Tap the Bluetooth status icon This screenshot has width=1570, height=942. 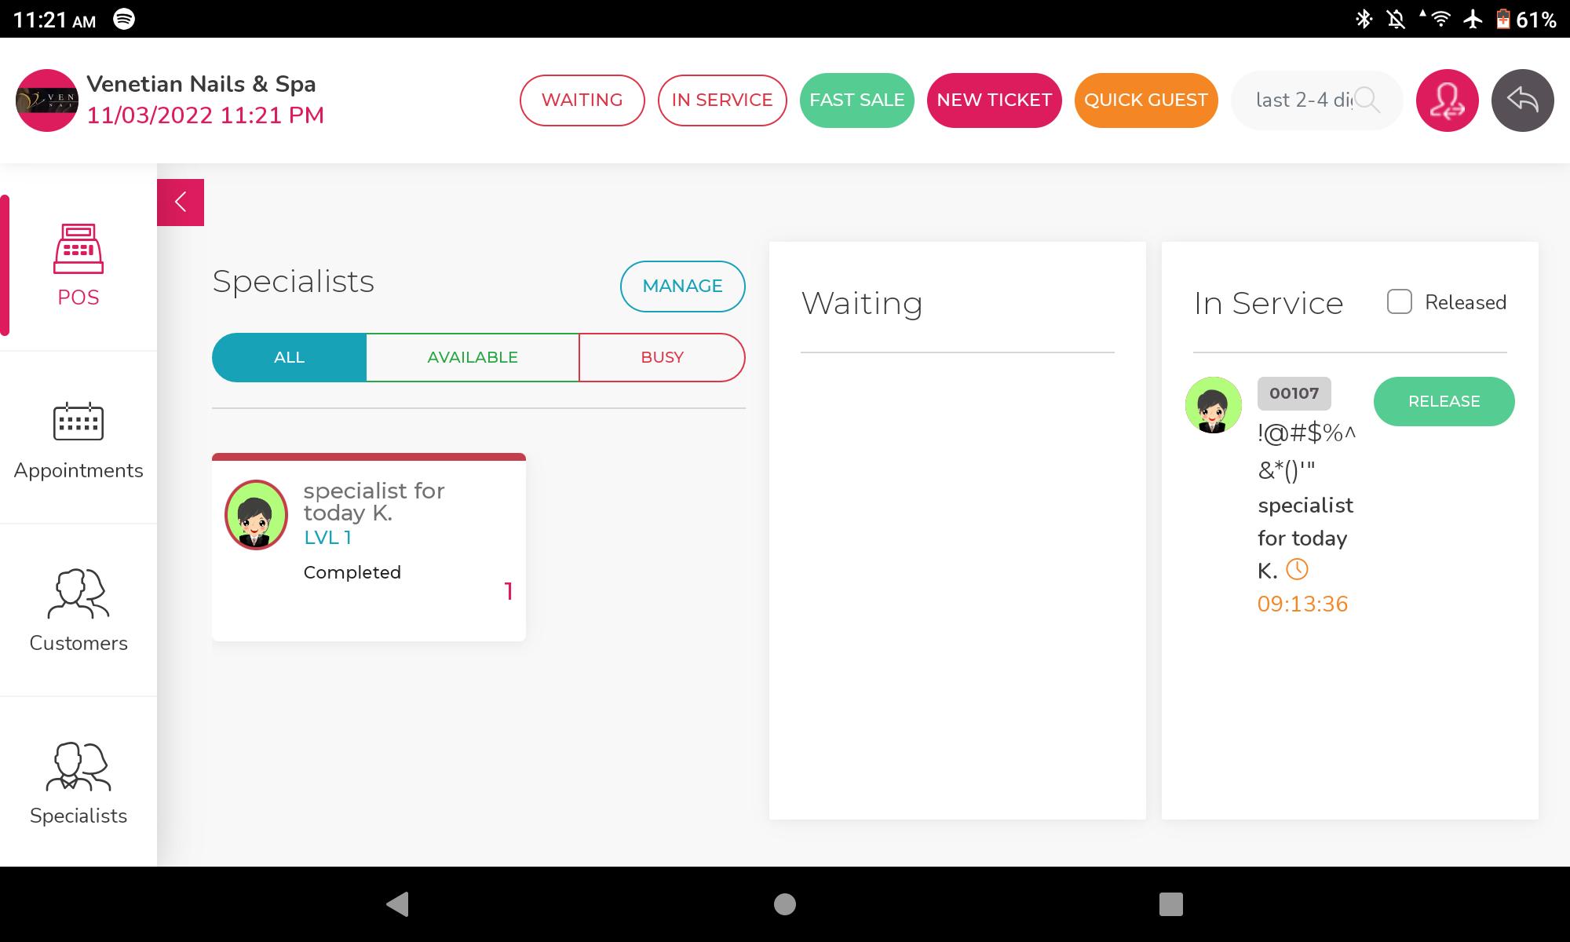tap(1364, 19)
